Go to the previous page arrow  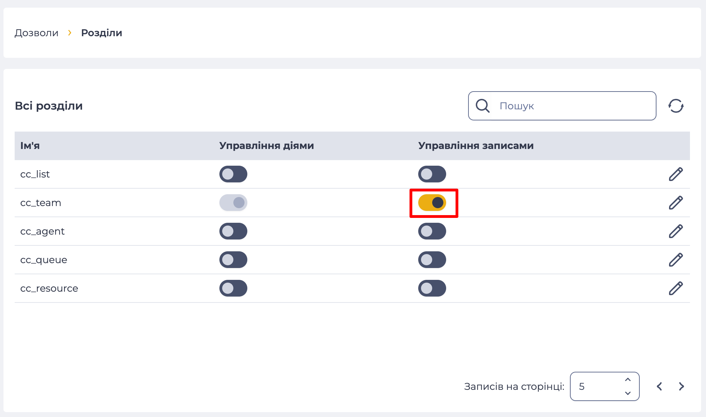pyautogui.click(x=659, y=386)
